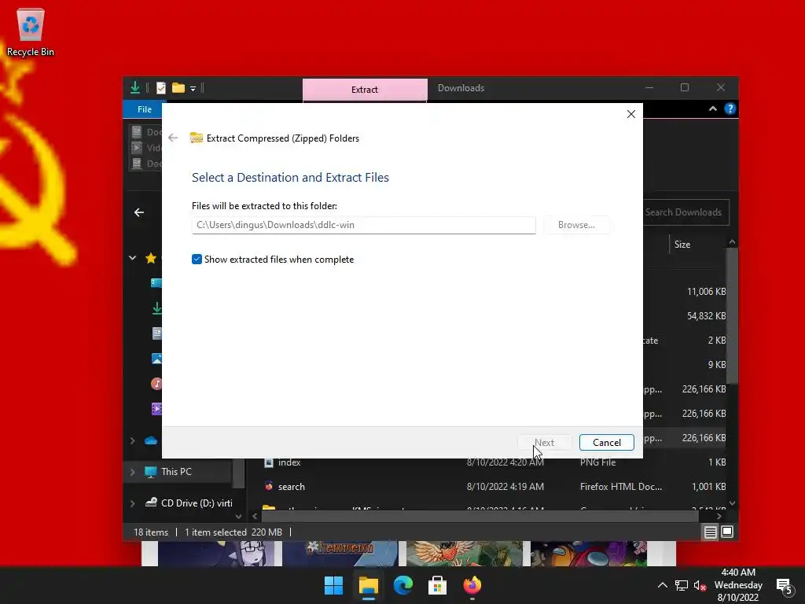Viewport: 805px width, 604px height.
Task: Click the file list vertical scrollbar
Action: tap(732, 315)
